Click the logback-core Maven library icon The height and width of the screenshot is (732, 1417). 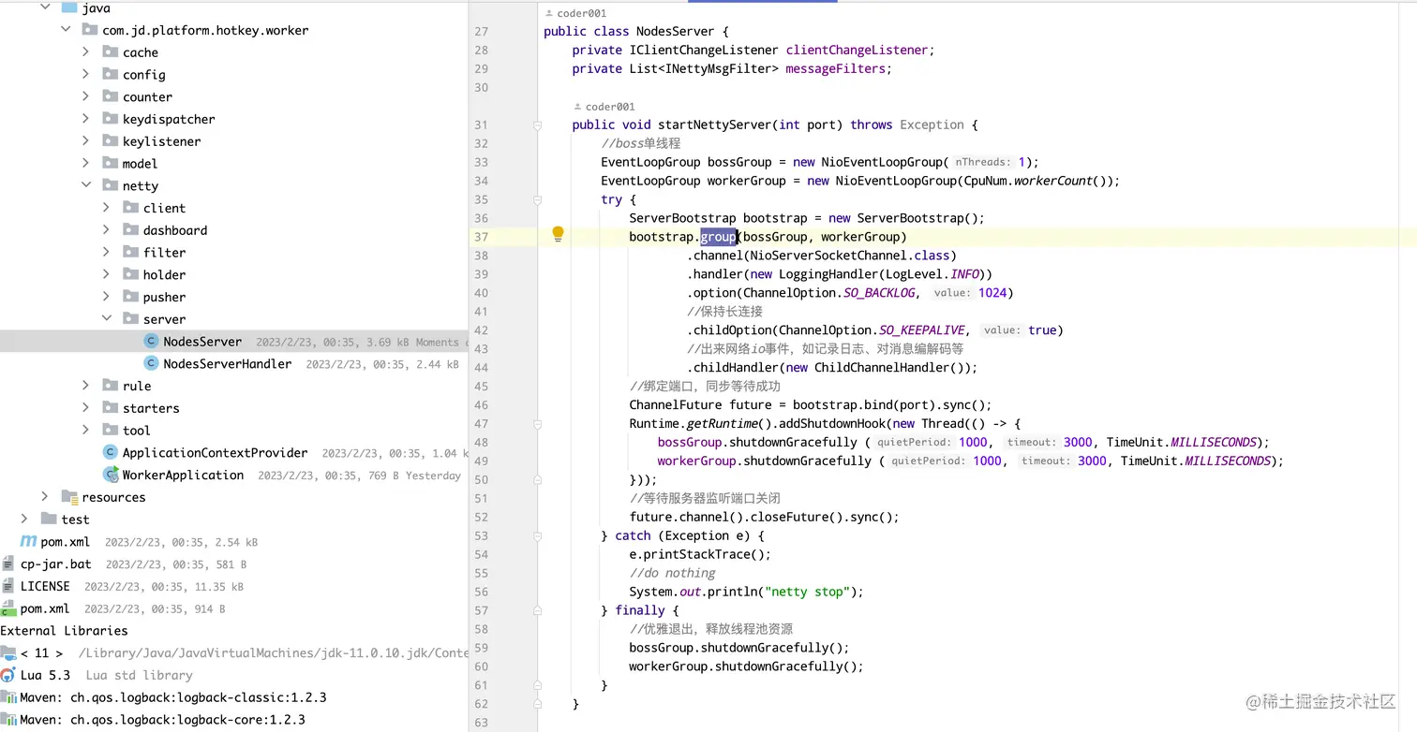pyautogui.click(x=8, y=720)
